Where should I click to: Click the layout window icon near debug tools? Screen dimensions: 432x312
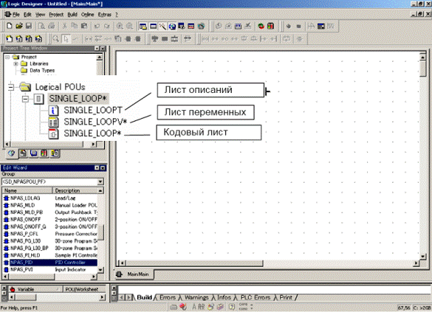(321, 26)
